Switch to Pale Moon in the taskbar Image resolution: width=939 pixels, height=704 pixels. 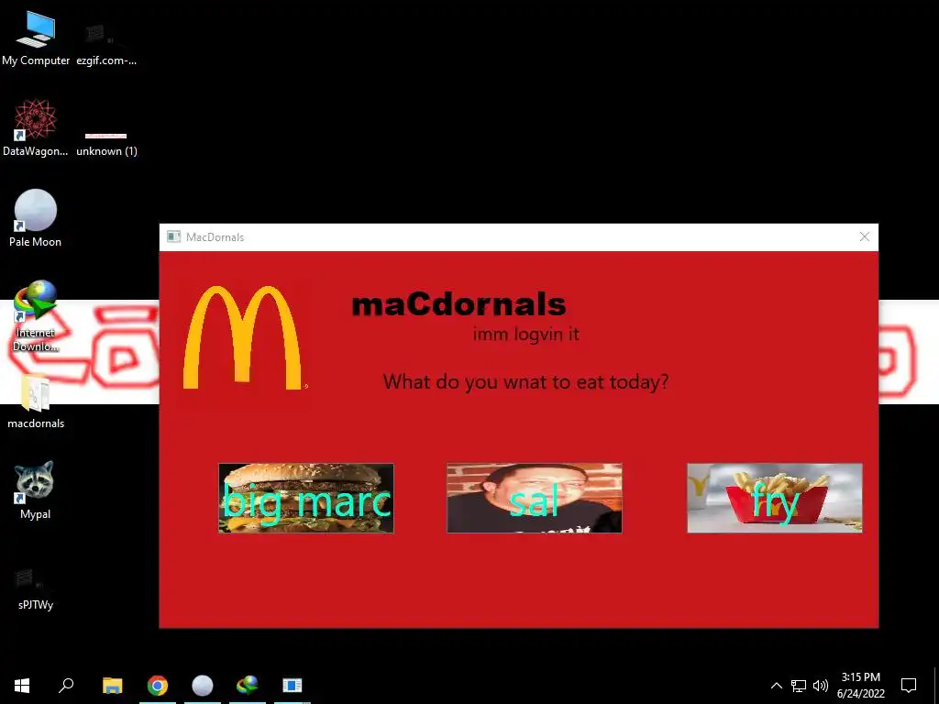(203, 686)
